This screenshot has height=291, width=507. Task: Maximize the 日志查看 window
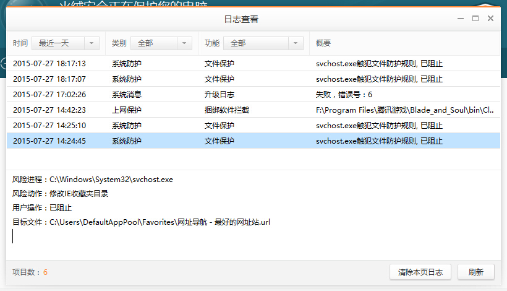pos(475,19)
